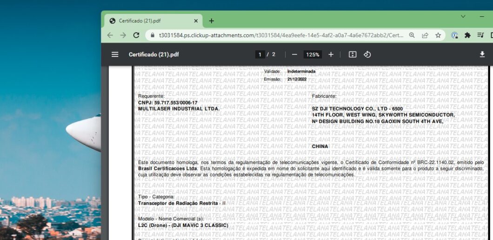The image size is (493, 240).
Task: Go back with browser back arrow
Action: coord(110,35)
